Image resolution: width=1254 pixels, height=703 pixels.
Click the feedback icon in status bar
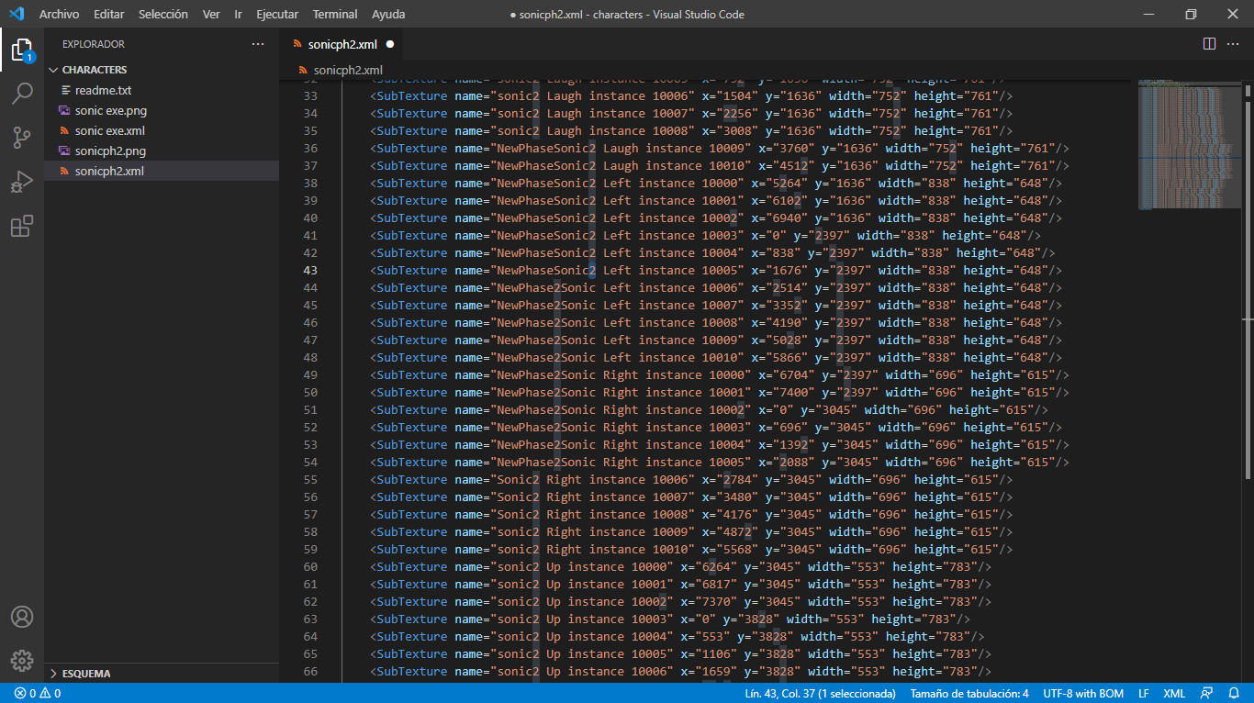pyautogui.click(x=1206, y=694)
